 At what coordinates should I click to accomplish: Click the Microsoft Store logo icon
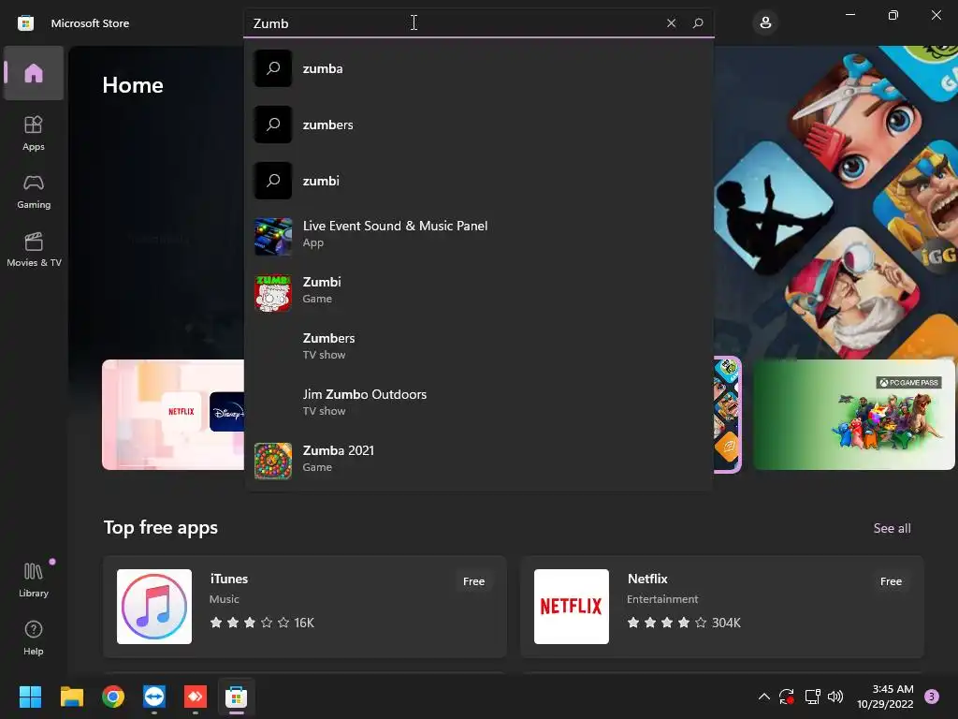pos(25,23)
